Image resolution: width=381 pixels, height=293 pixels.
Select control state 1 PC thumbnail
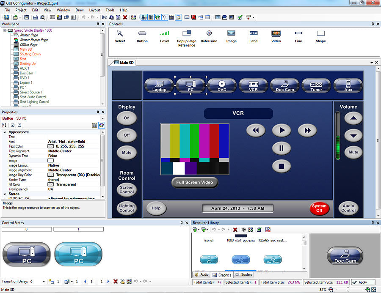78,254
